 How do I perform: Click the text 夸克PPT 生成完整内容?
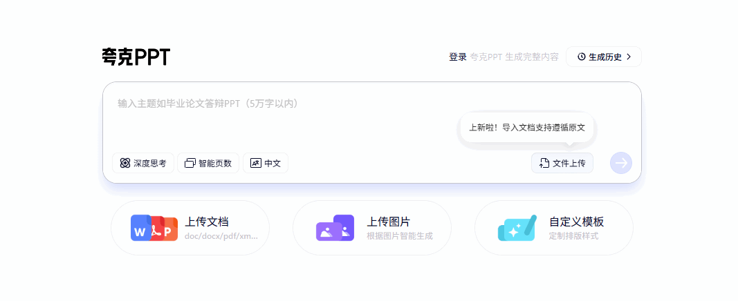515,57
